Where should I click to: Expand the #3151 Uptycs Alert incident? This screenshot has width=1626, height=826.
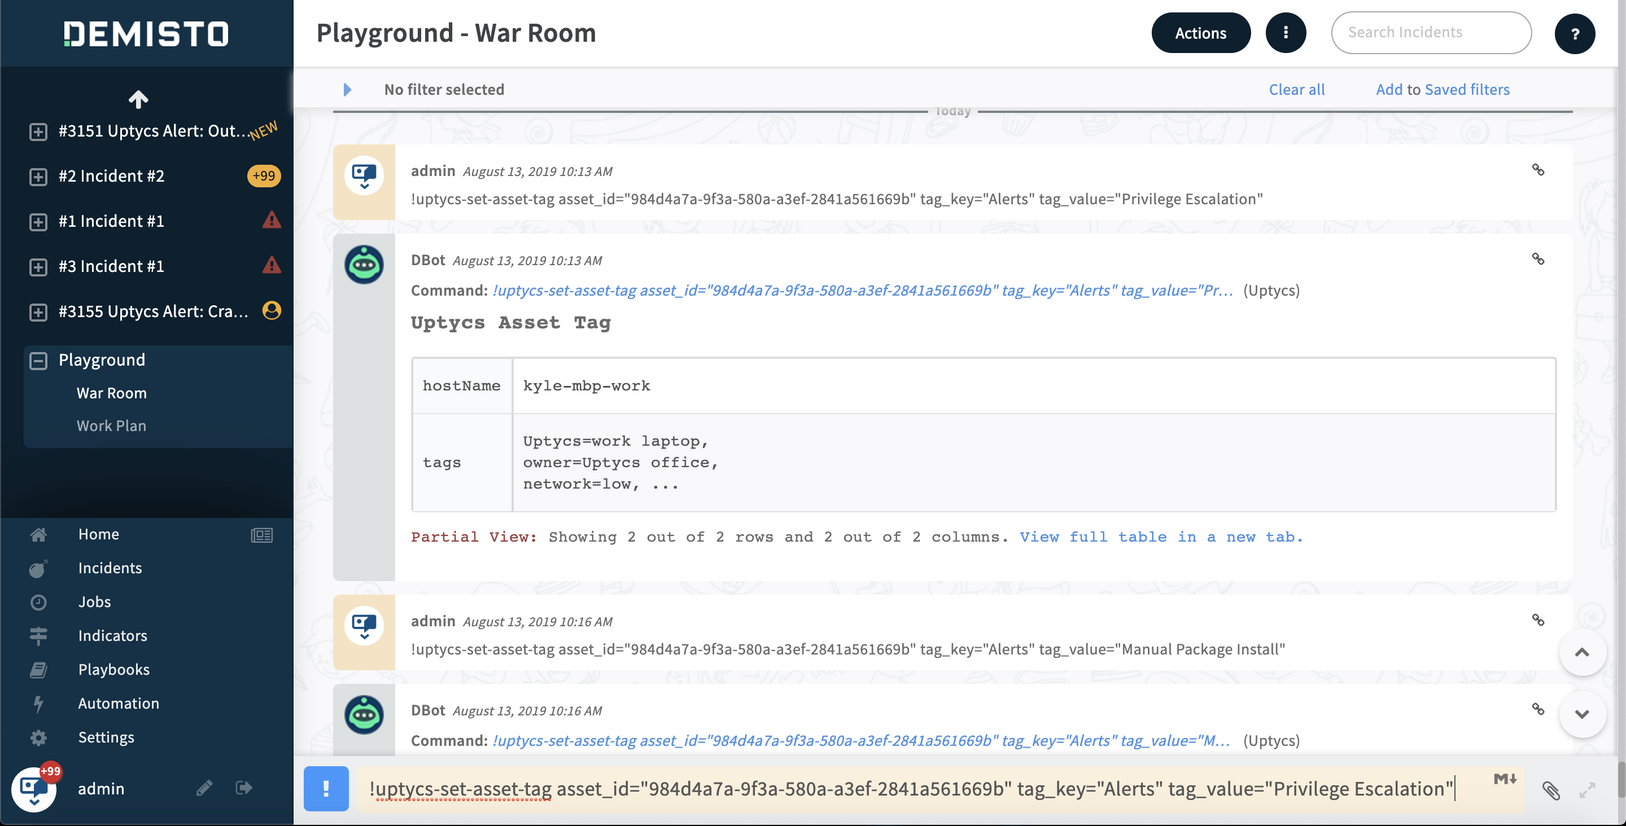click(38, 131)
